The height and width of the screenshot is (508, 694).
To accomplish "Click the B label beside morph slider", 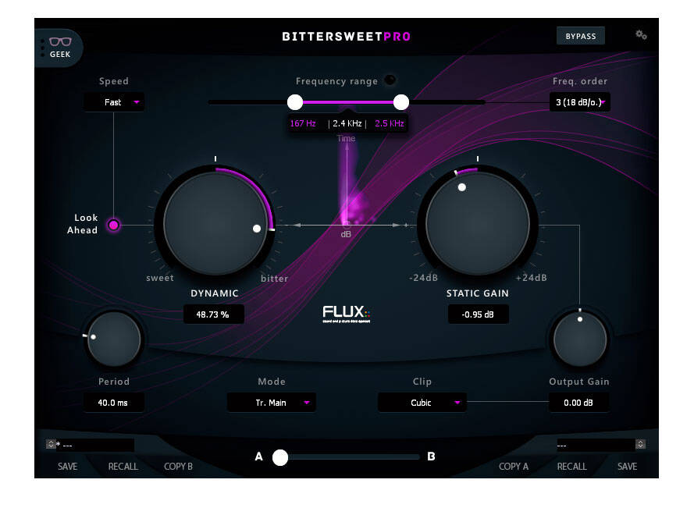I will [431, 456].
